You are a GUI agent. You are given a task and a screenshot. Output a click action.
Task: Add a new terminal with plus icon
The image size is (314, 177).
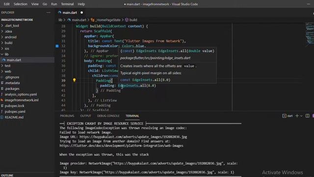click(x=297, y=116)
